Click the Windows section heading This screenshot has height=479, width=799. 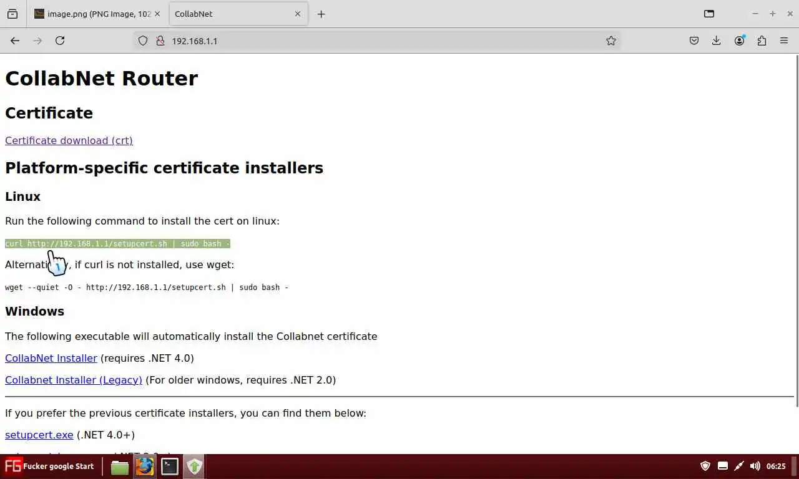click(x=34, y=311)
